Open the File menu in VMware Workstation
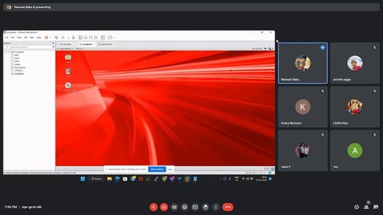 [7, 38]
